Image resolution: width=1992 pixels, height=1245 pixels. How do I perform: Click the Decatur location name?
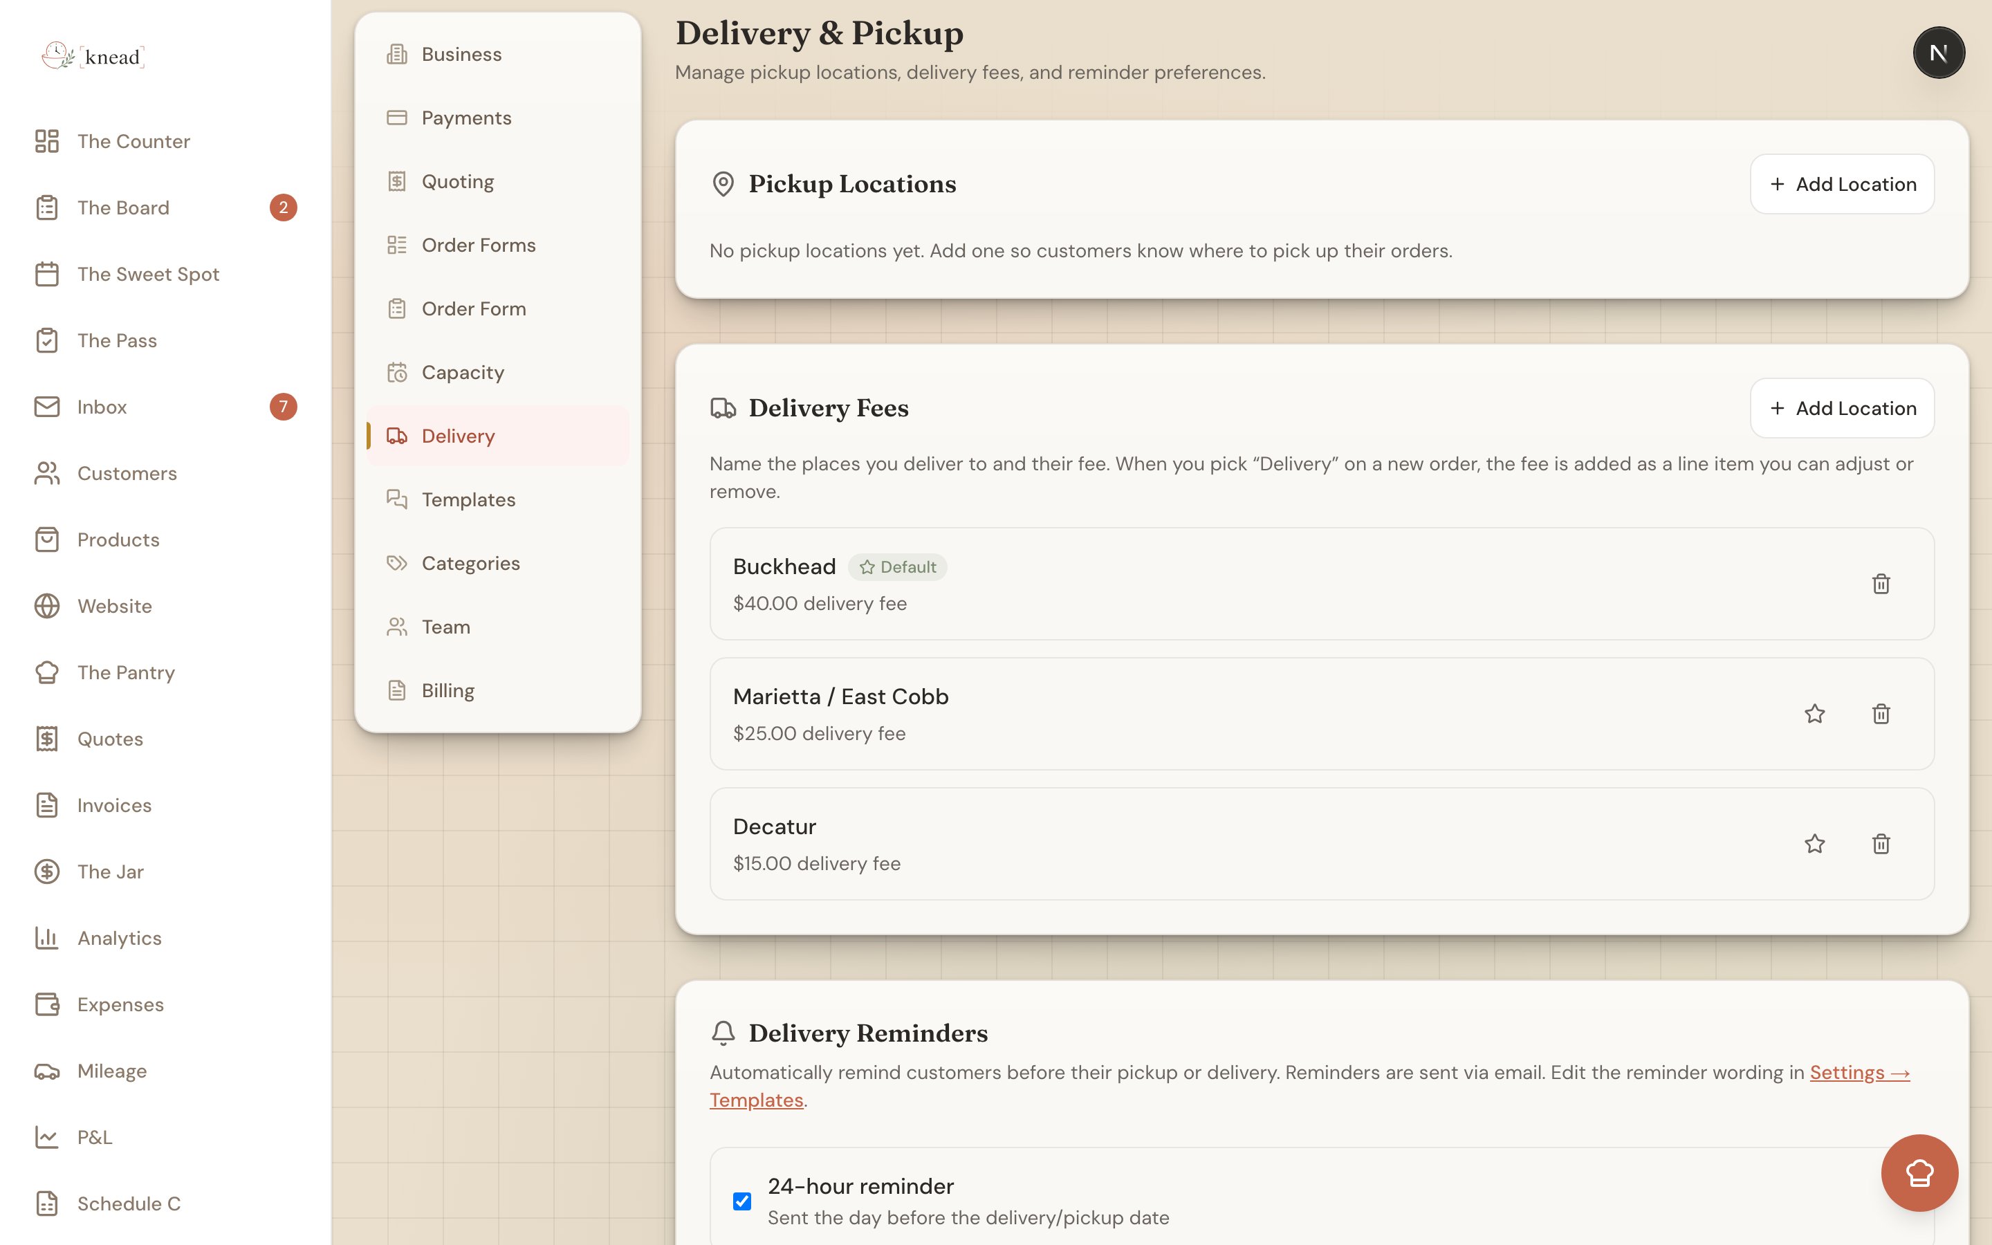775,827
